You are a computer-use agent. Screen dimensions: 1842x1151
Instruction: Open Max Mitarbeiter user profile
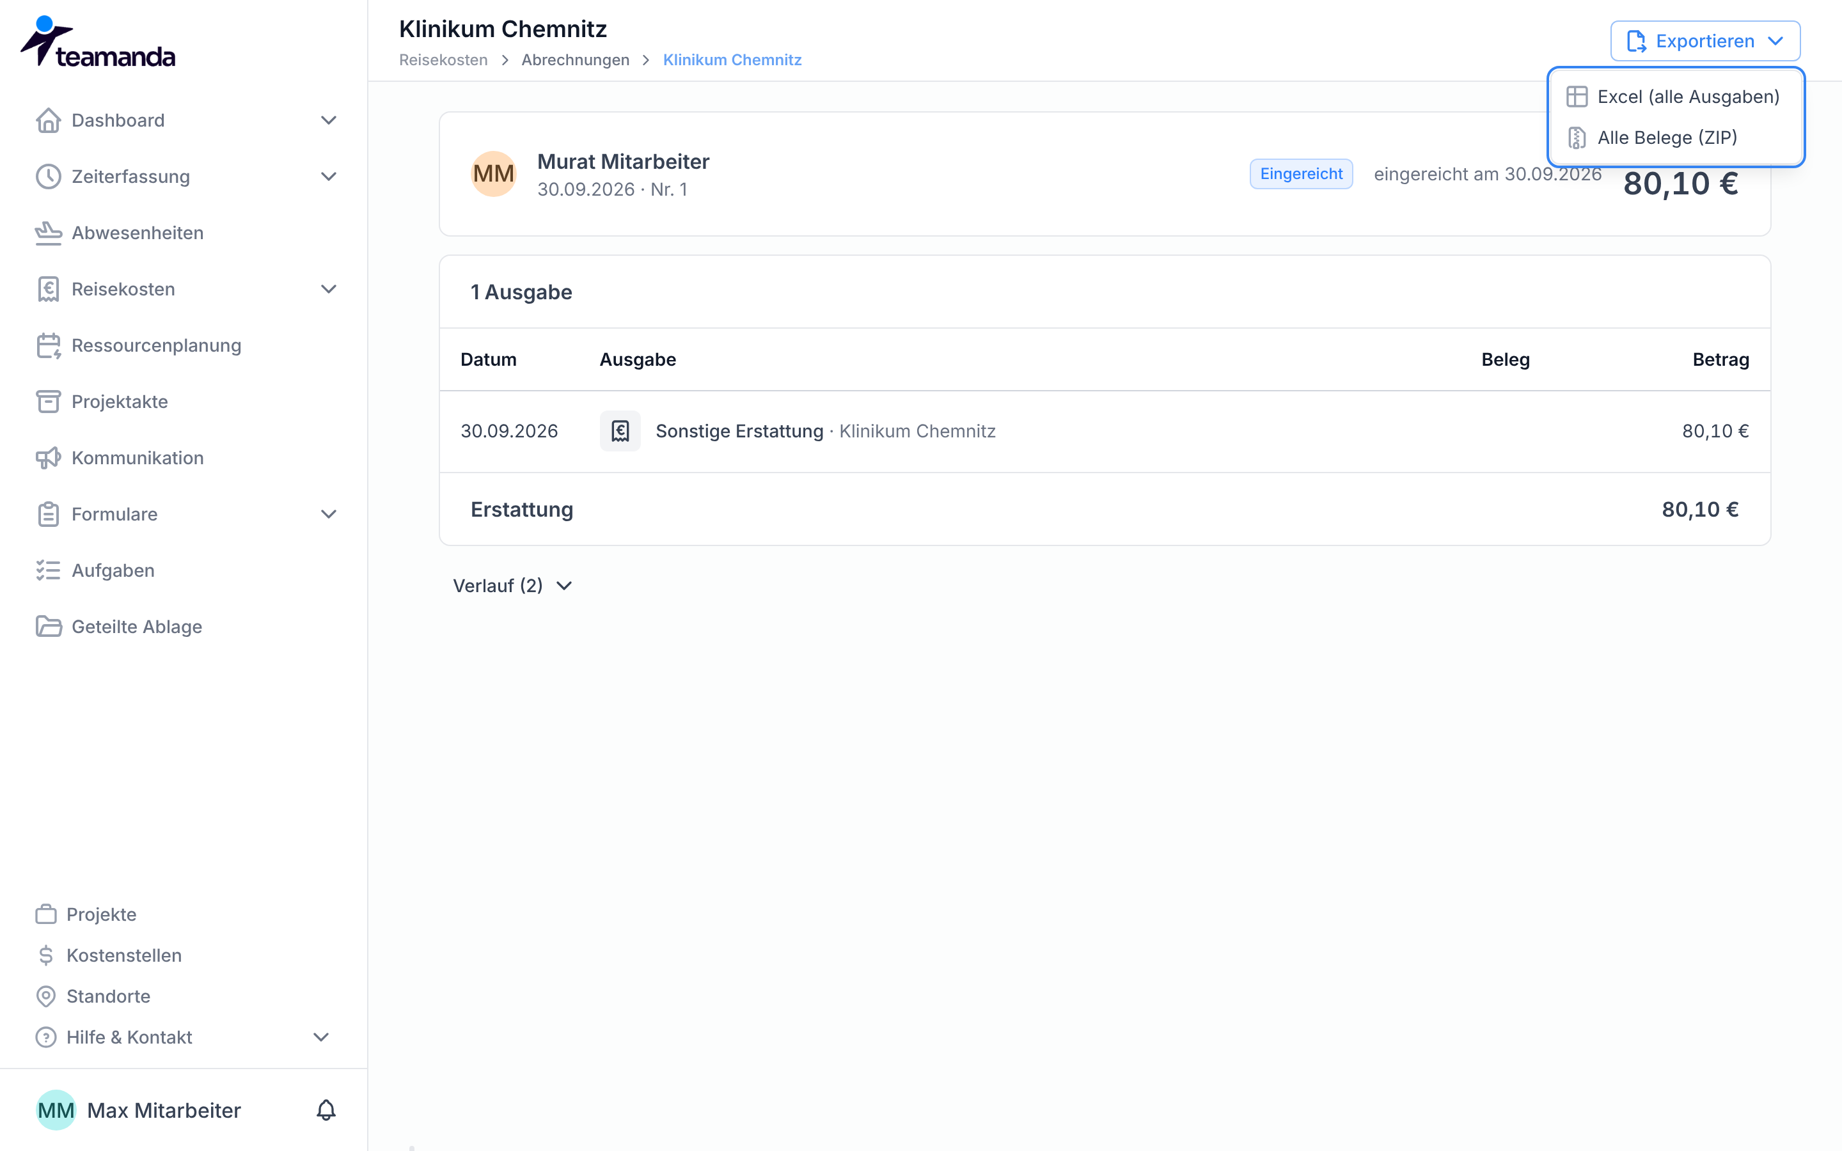(x=140, y=1110)
